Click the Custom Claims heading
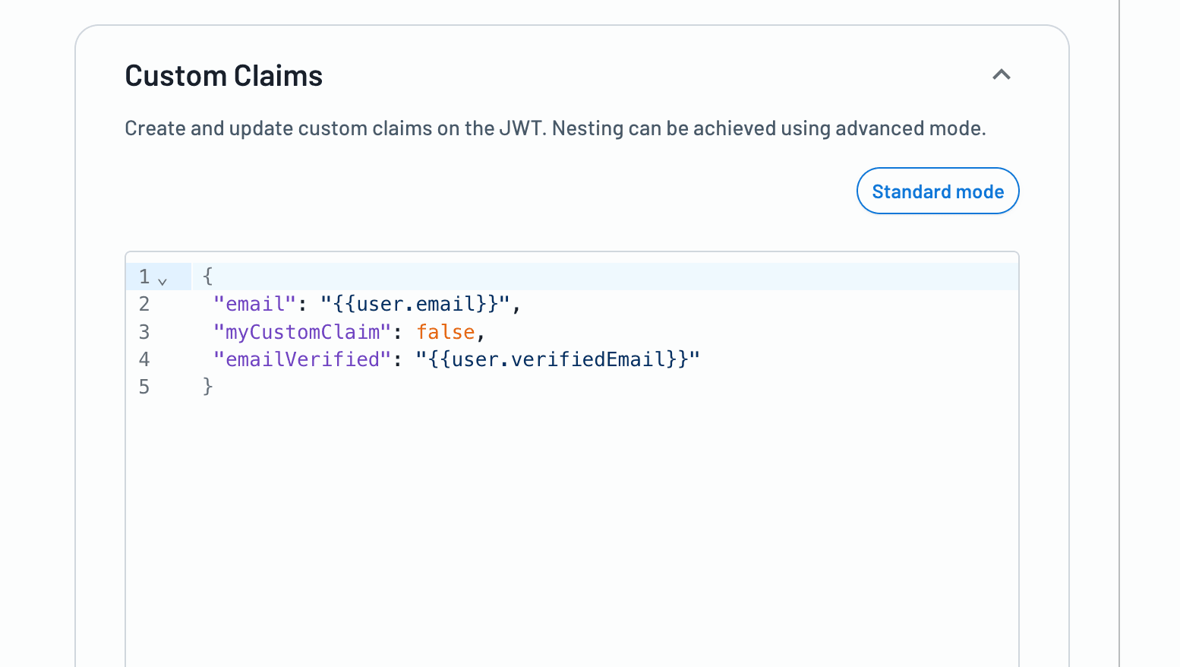1180x667 pixels. (x=223, y=75)
